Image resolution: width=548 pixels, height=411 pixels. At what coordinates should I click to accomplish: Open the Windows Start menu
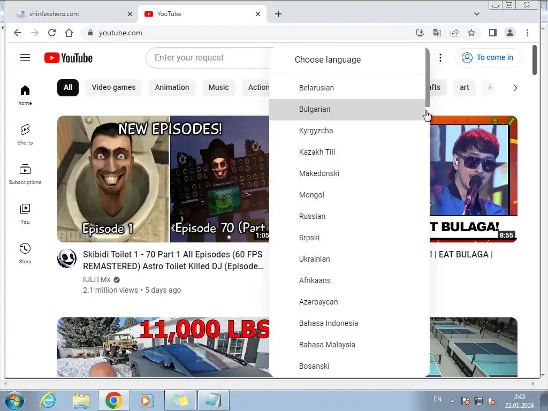tap(14, 400)
